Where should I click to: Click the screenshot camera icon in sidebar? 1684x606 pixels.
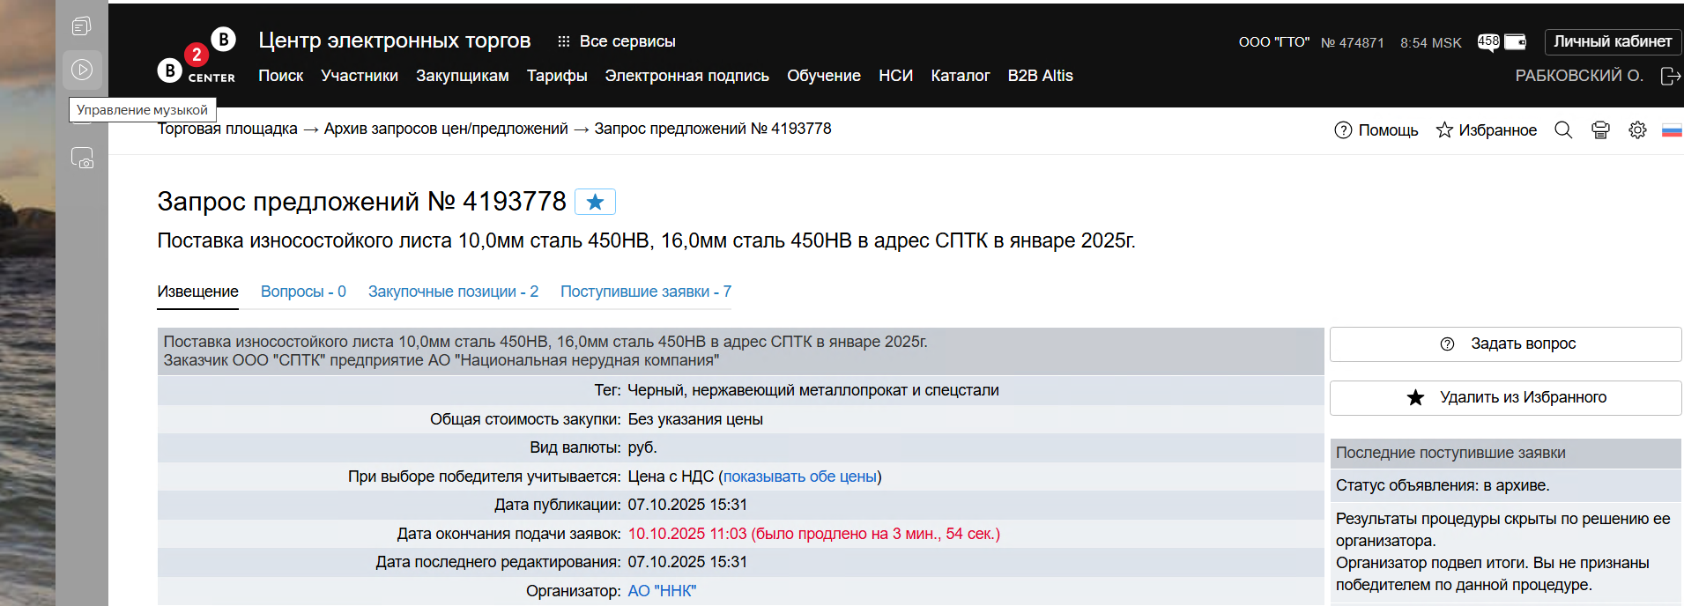point(82,159)
